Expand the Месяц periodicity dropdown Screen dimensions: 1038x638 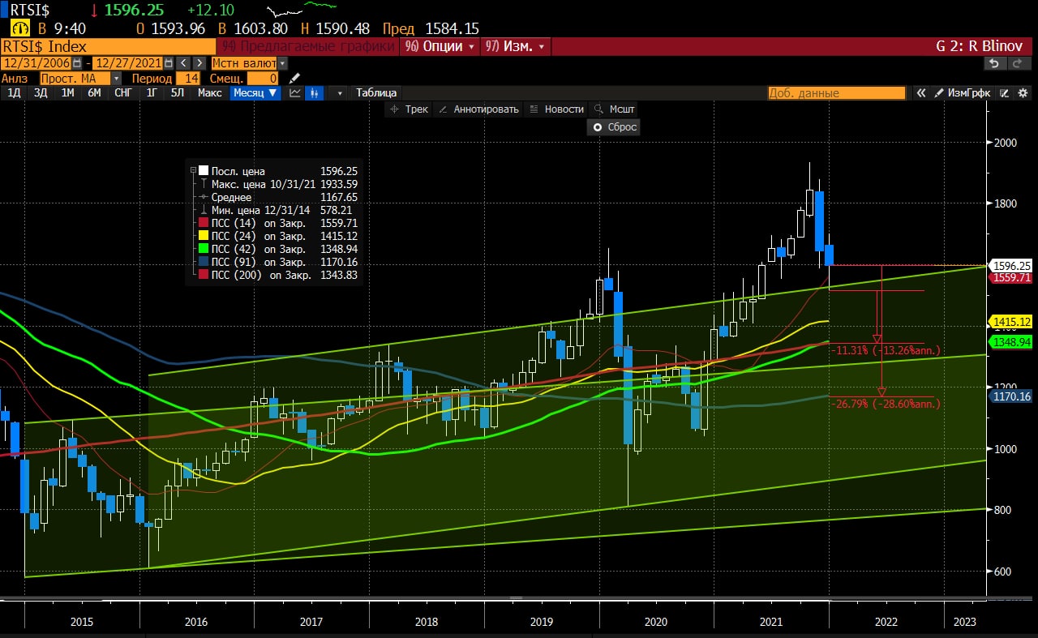(x=255, y=92)
